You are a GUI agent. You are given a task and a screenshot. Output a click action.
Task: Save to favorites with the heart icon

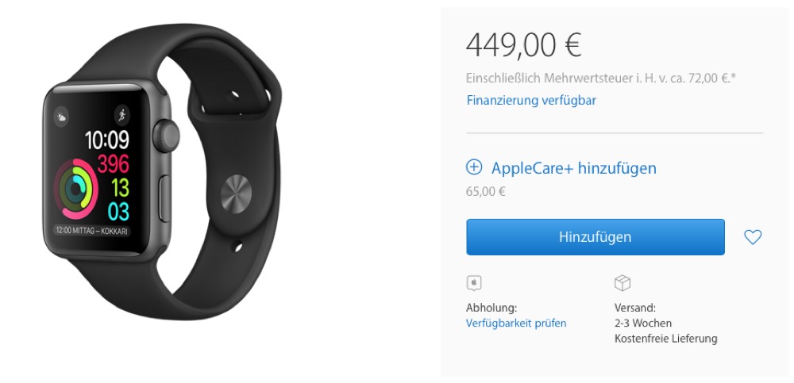click(x=753, y=237)
